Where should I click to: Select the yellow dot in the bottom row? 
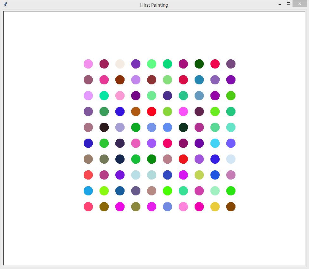tap(215, 207)
